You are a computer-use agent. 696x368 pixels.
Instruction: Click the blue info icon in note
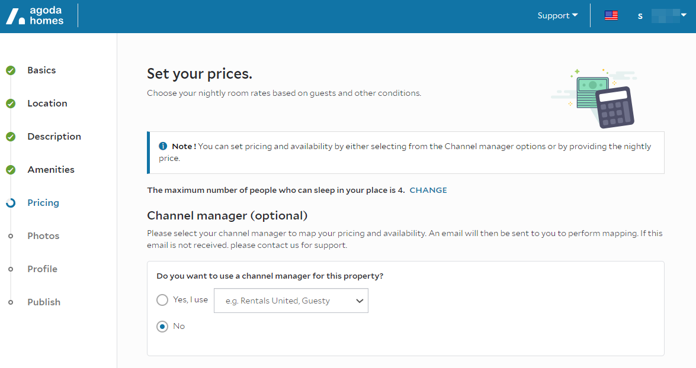tap(163, 146)
